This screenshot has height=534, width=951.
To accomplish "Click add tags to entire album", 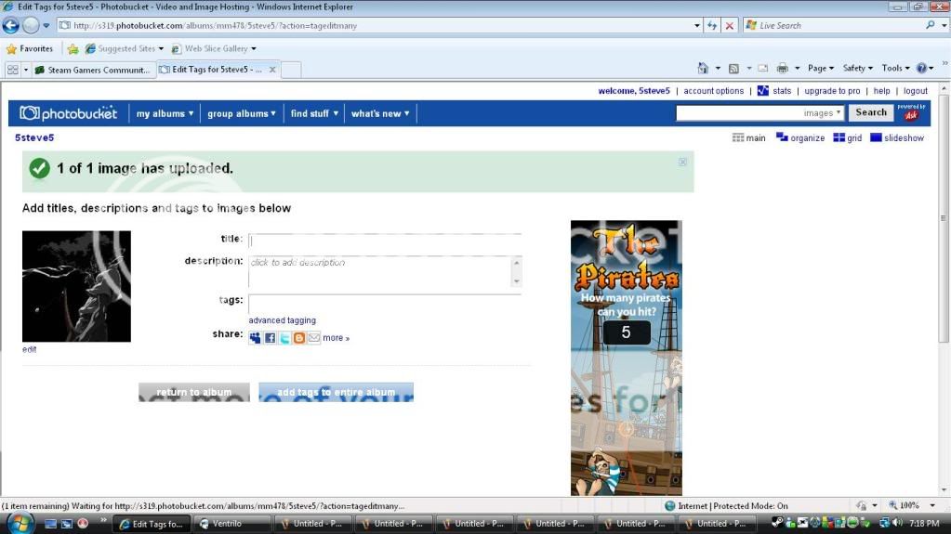I will pyautogui.click(x=336, y=392).
